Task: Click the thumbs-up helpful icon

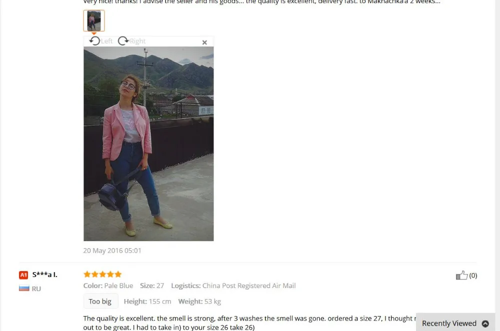Action: point(461,275)
